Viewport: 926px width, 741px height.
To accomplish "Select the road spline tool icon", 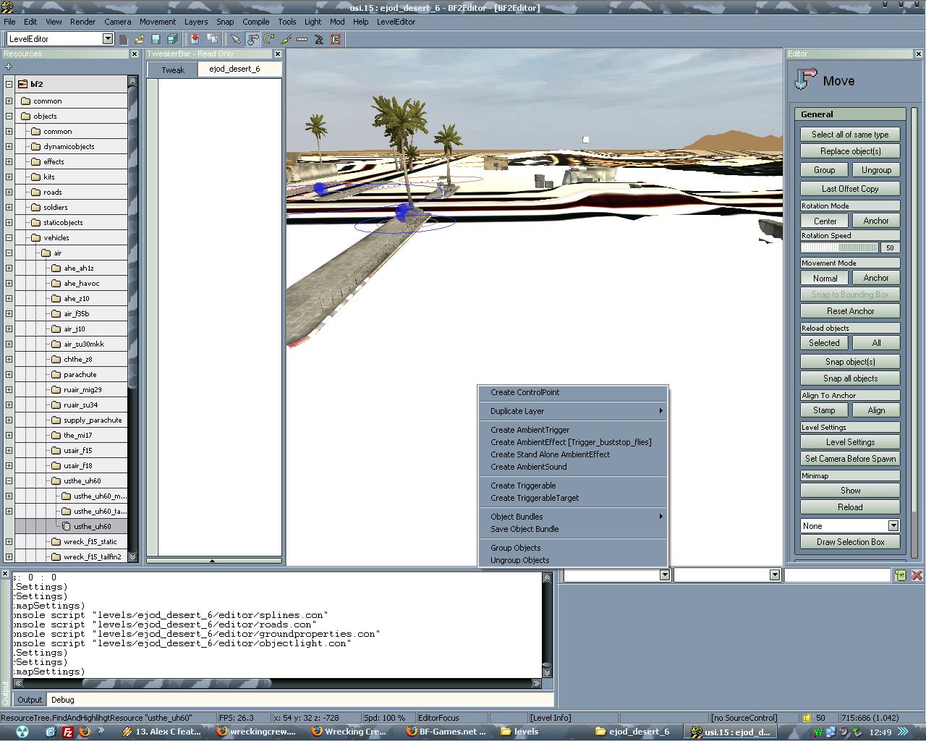I will point(319,39).
